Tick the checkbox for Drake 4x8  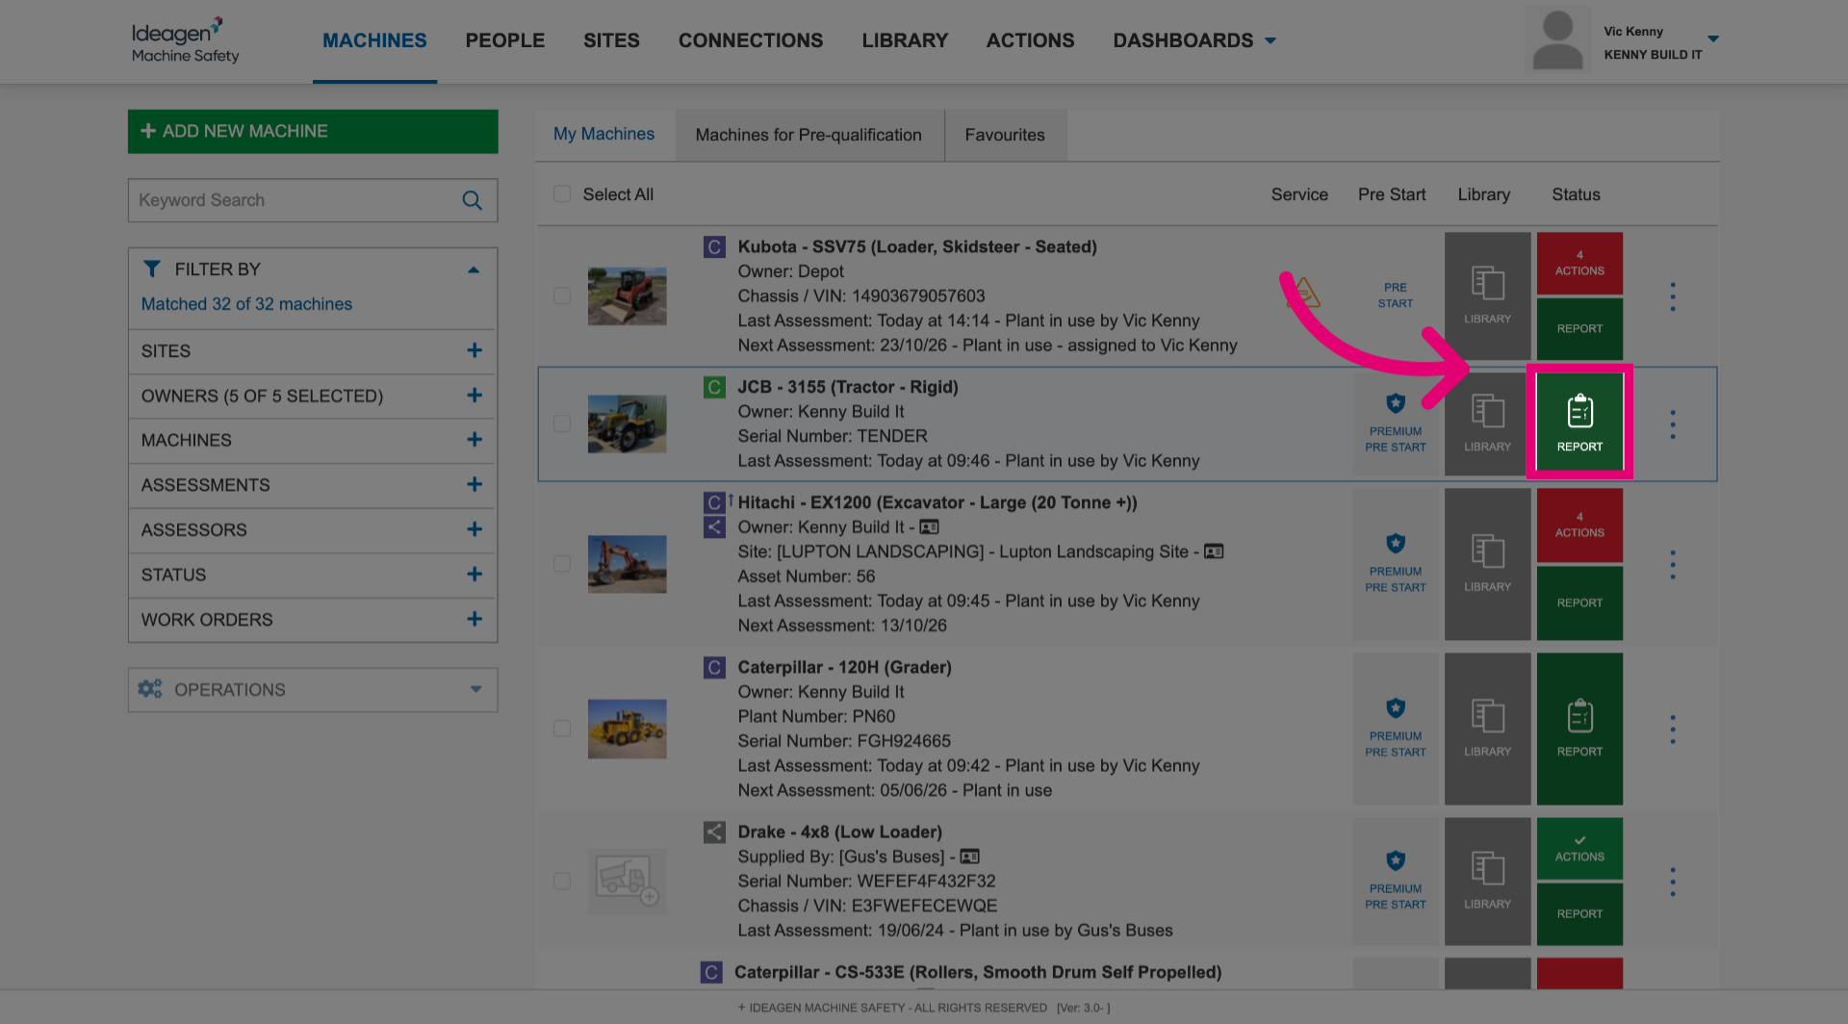click(x=562, y=882)
